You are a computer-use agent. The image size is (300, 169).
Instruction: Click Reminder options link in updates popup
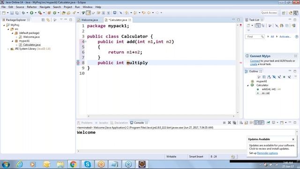[x=268, y=153]
